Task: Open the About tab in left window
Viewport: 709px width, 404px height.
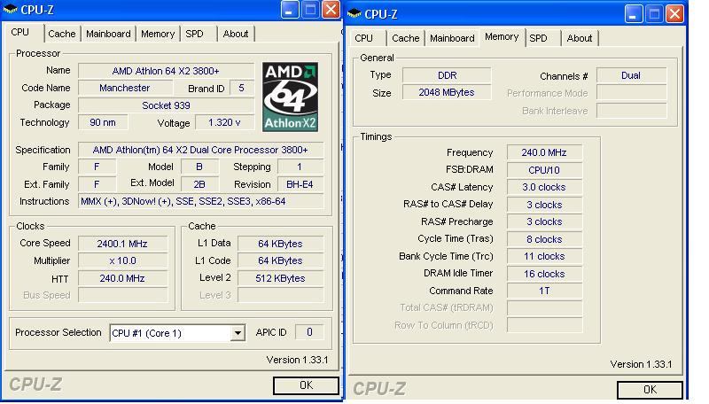Action: [236, 34]
